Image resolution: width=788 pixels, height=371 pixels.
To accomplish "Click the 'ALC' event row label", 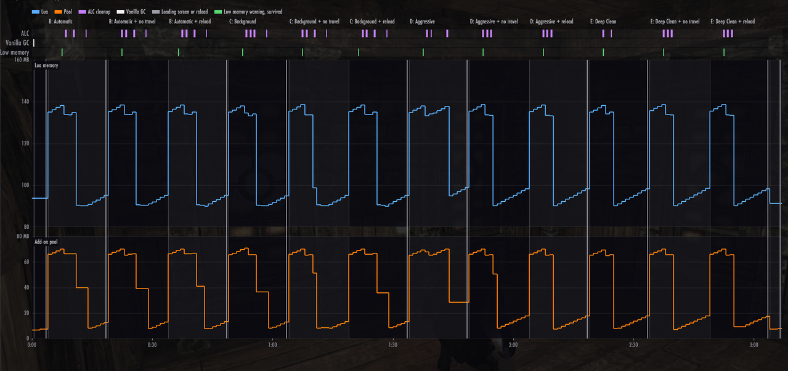I will pos(25,33).
